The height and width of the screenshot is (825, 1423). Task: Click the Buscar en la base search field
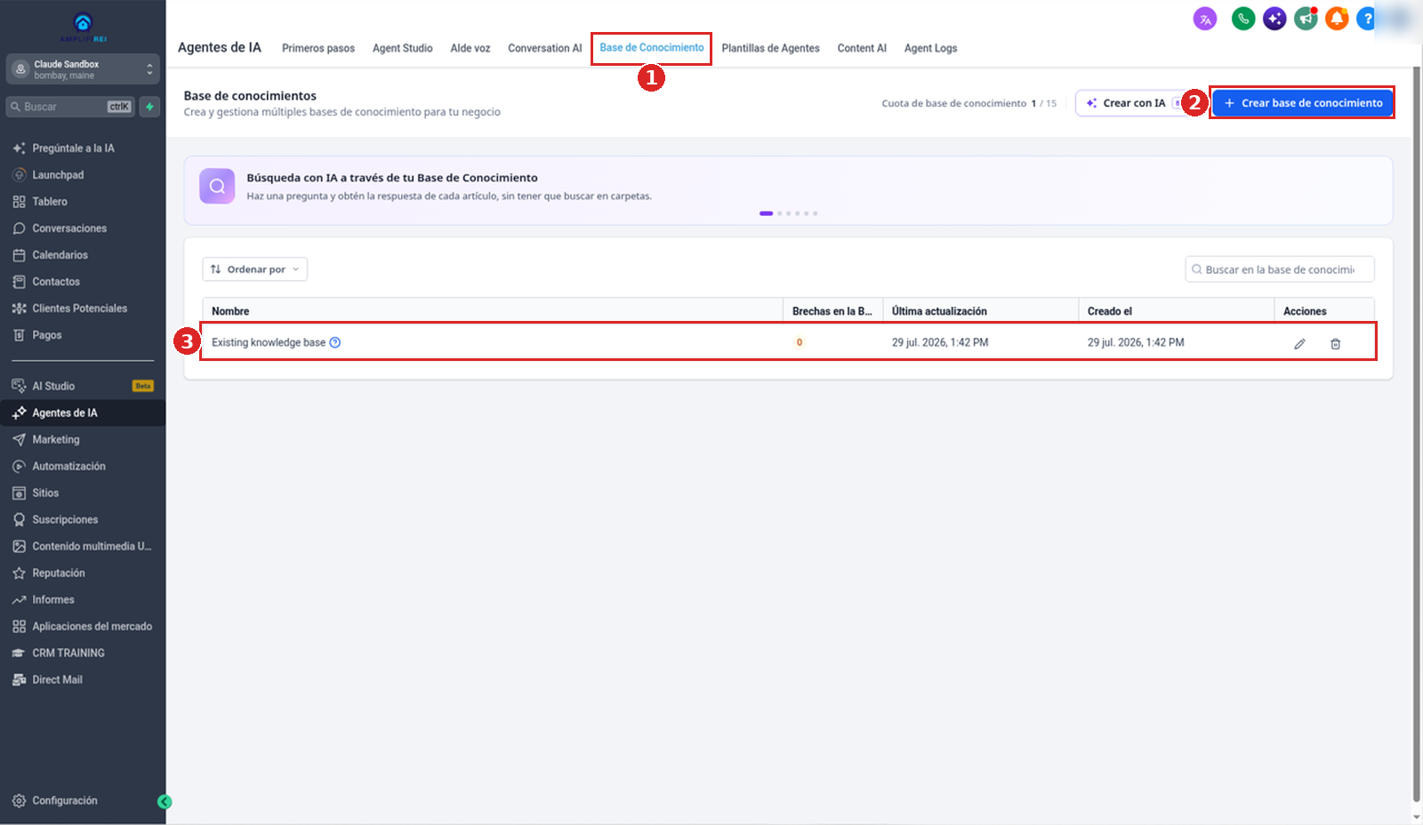1280,269
